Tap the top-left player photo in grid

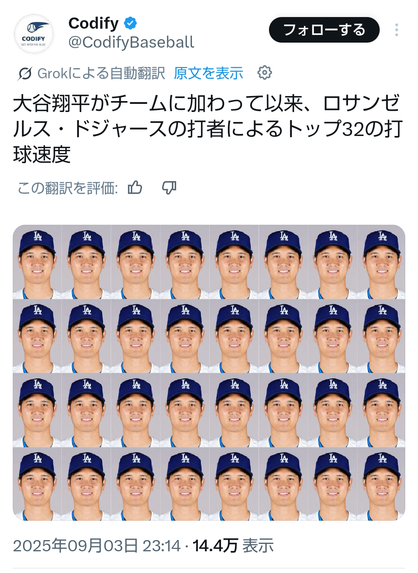pyautogui.click(x=37, y=262)
